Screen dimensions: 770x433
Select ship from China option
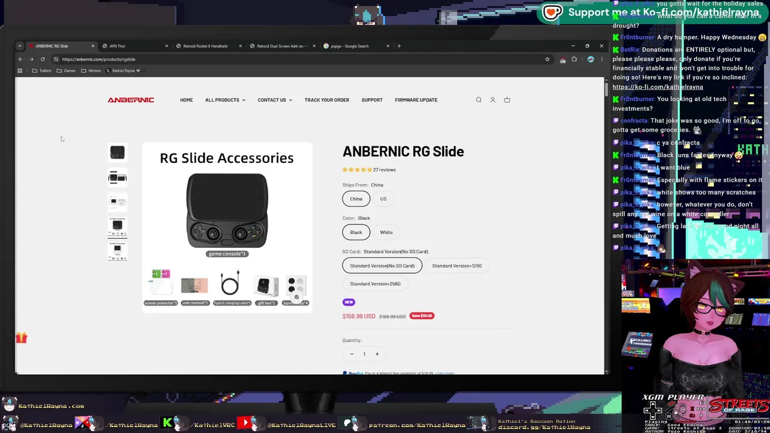coord(356,199)
